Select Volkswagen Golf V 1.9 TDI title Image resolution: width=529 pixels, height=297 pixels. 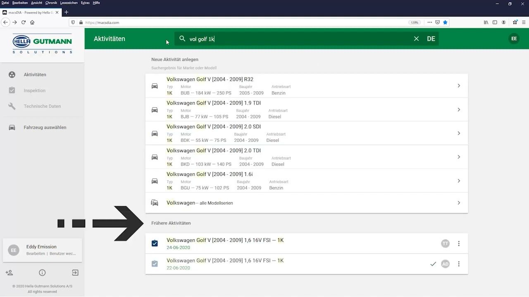coord(214,103)
